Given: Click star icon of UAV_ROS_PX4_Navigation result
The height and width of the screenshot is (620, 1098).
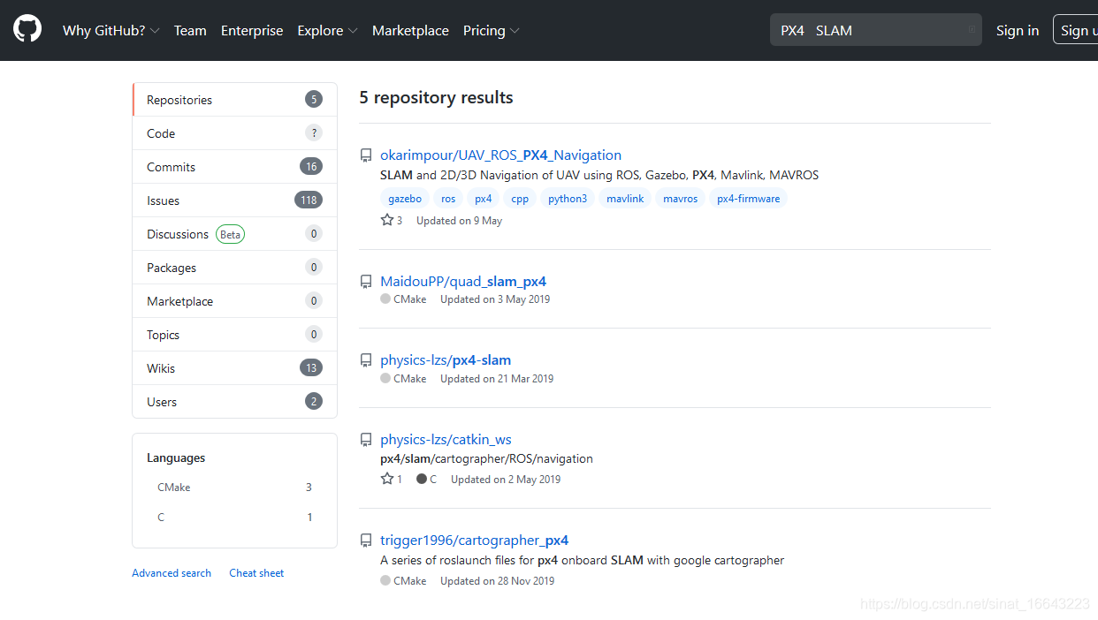Looking at the screenshot, I should coord(387,220).
